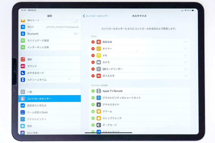Click the アクセシビリティ icon in sidebar
Image resolution: width=215 pixels, height=143 pixels.
(23, 119)
